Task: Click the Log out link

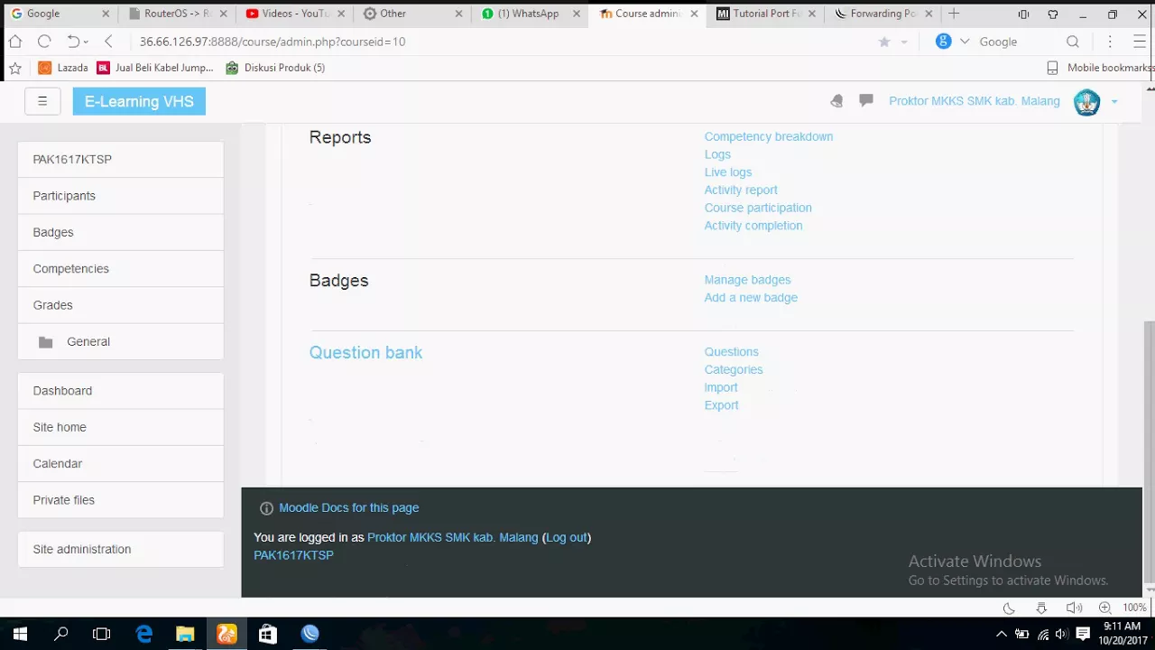Action: 567,537
